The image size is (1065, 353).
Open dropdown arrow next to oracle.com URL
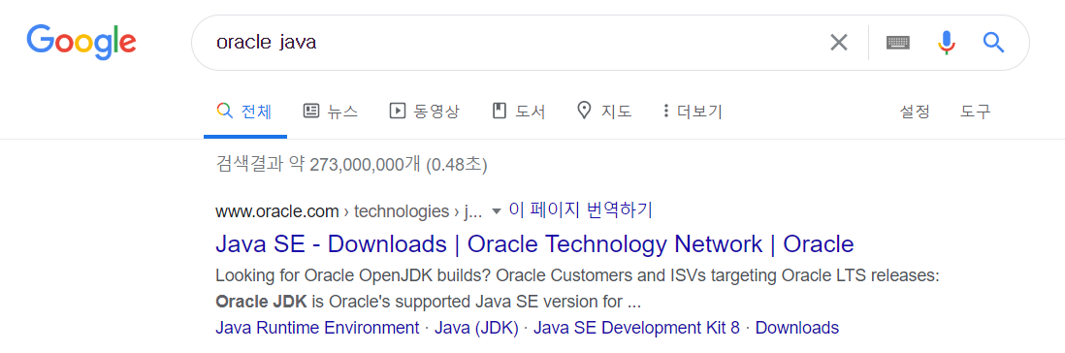pyautogui.click(x=496, y=211)
